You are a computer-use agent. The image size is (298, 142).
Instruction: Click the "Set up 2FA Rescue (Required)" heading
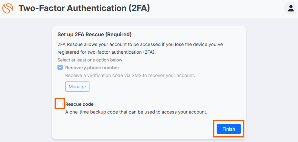click(x=95, y=35)
